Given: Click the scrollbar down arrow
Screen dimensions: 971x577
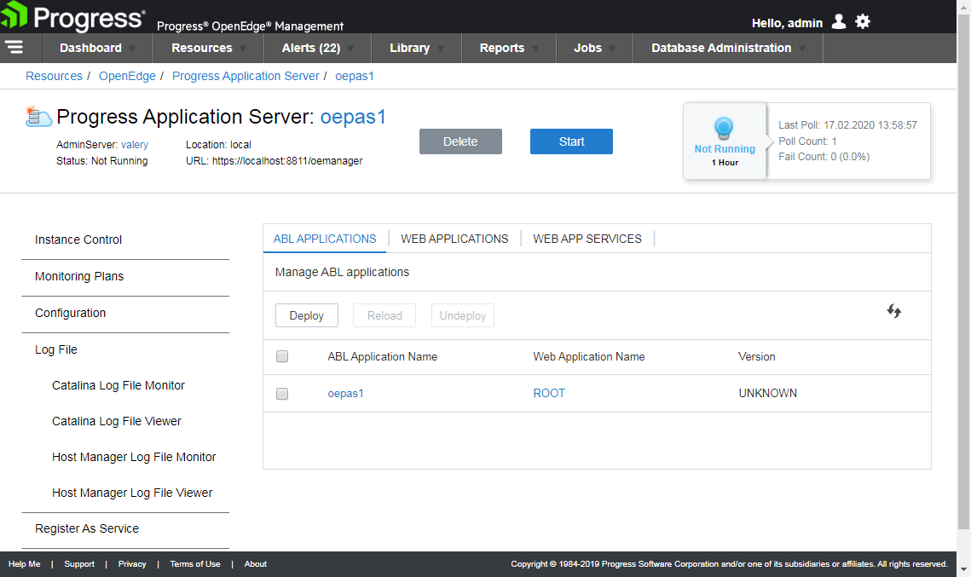Looking at the screenshot, I should point(963,569).
